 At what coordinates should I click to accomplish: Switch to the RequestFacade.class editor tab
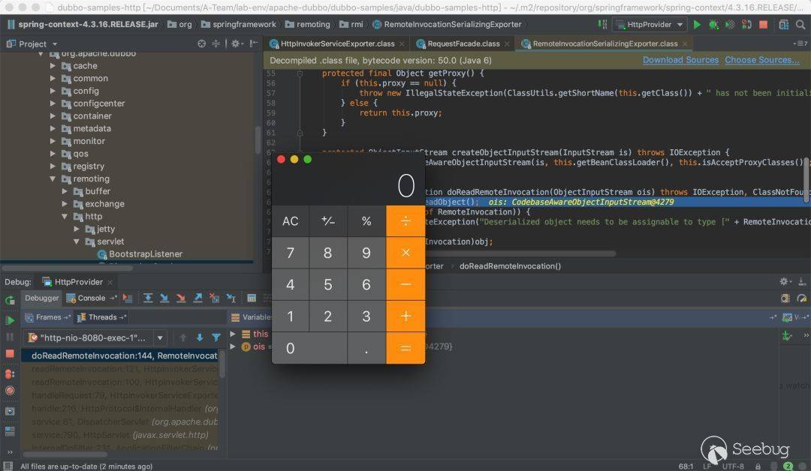tap(463, 44)
